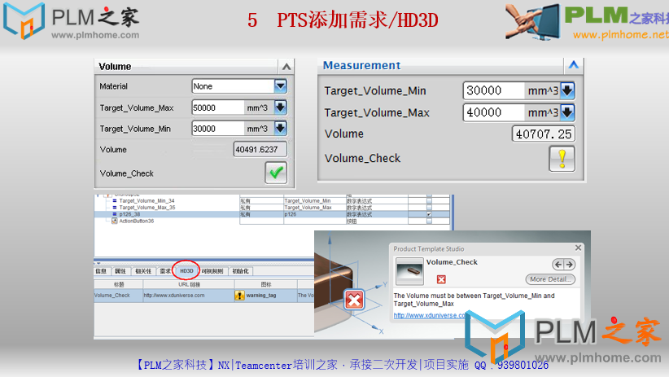Go to next item in Product Template Studio
669x377 pixels.
pos(569,265)
